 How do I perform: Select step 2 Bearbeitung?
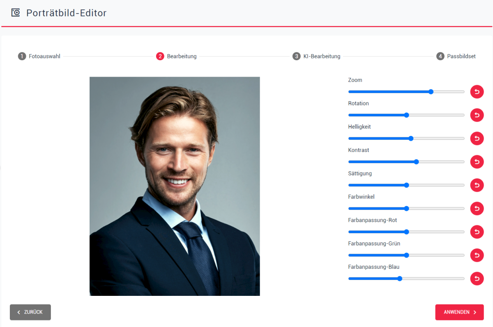click(x=176, y=56)
